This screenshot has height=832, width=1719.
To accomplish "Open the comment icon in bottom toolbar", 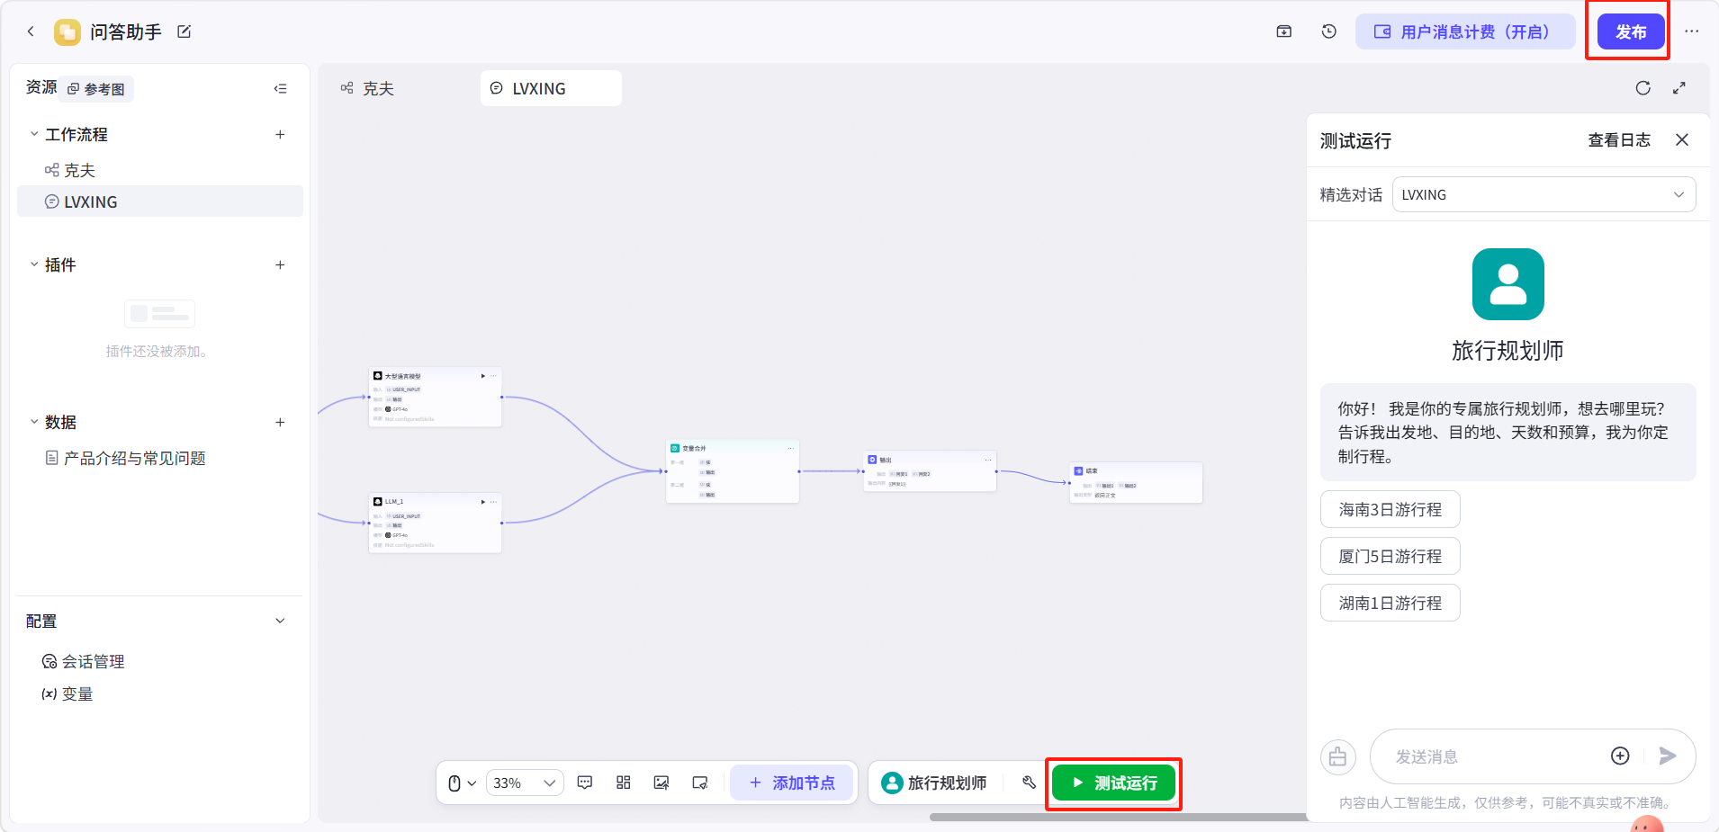I will click(585, 783).
